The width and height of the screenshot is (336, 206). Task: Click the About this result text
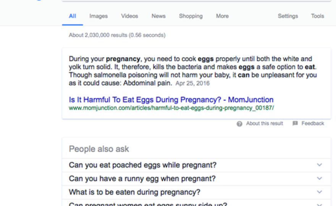click(x=265, y=124)
